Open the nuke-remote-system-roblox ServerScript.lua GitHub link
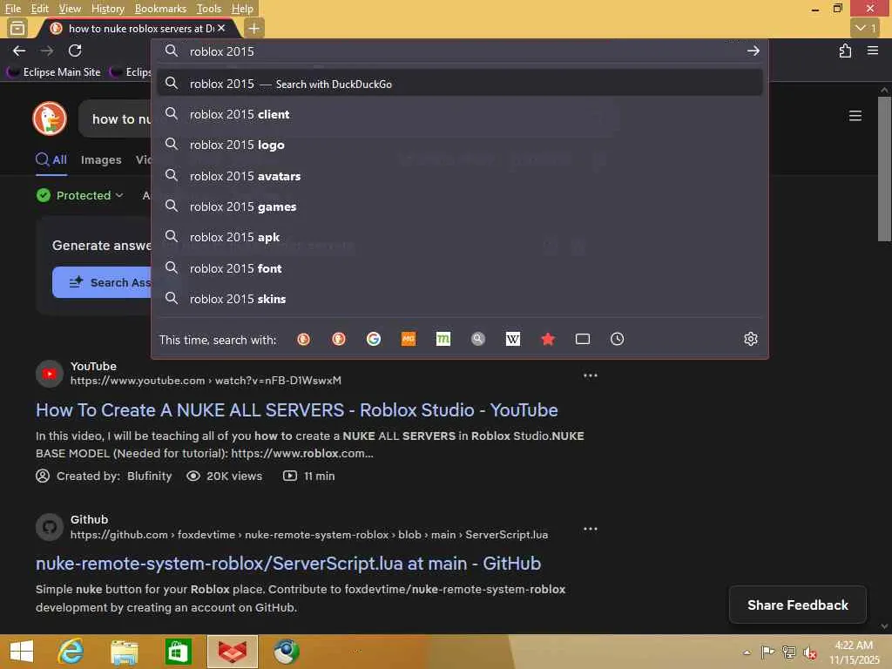 pyautogui.click(x=287, y=564)
